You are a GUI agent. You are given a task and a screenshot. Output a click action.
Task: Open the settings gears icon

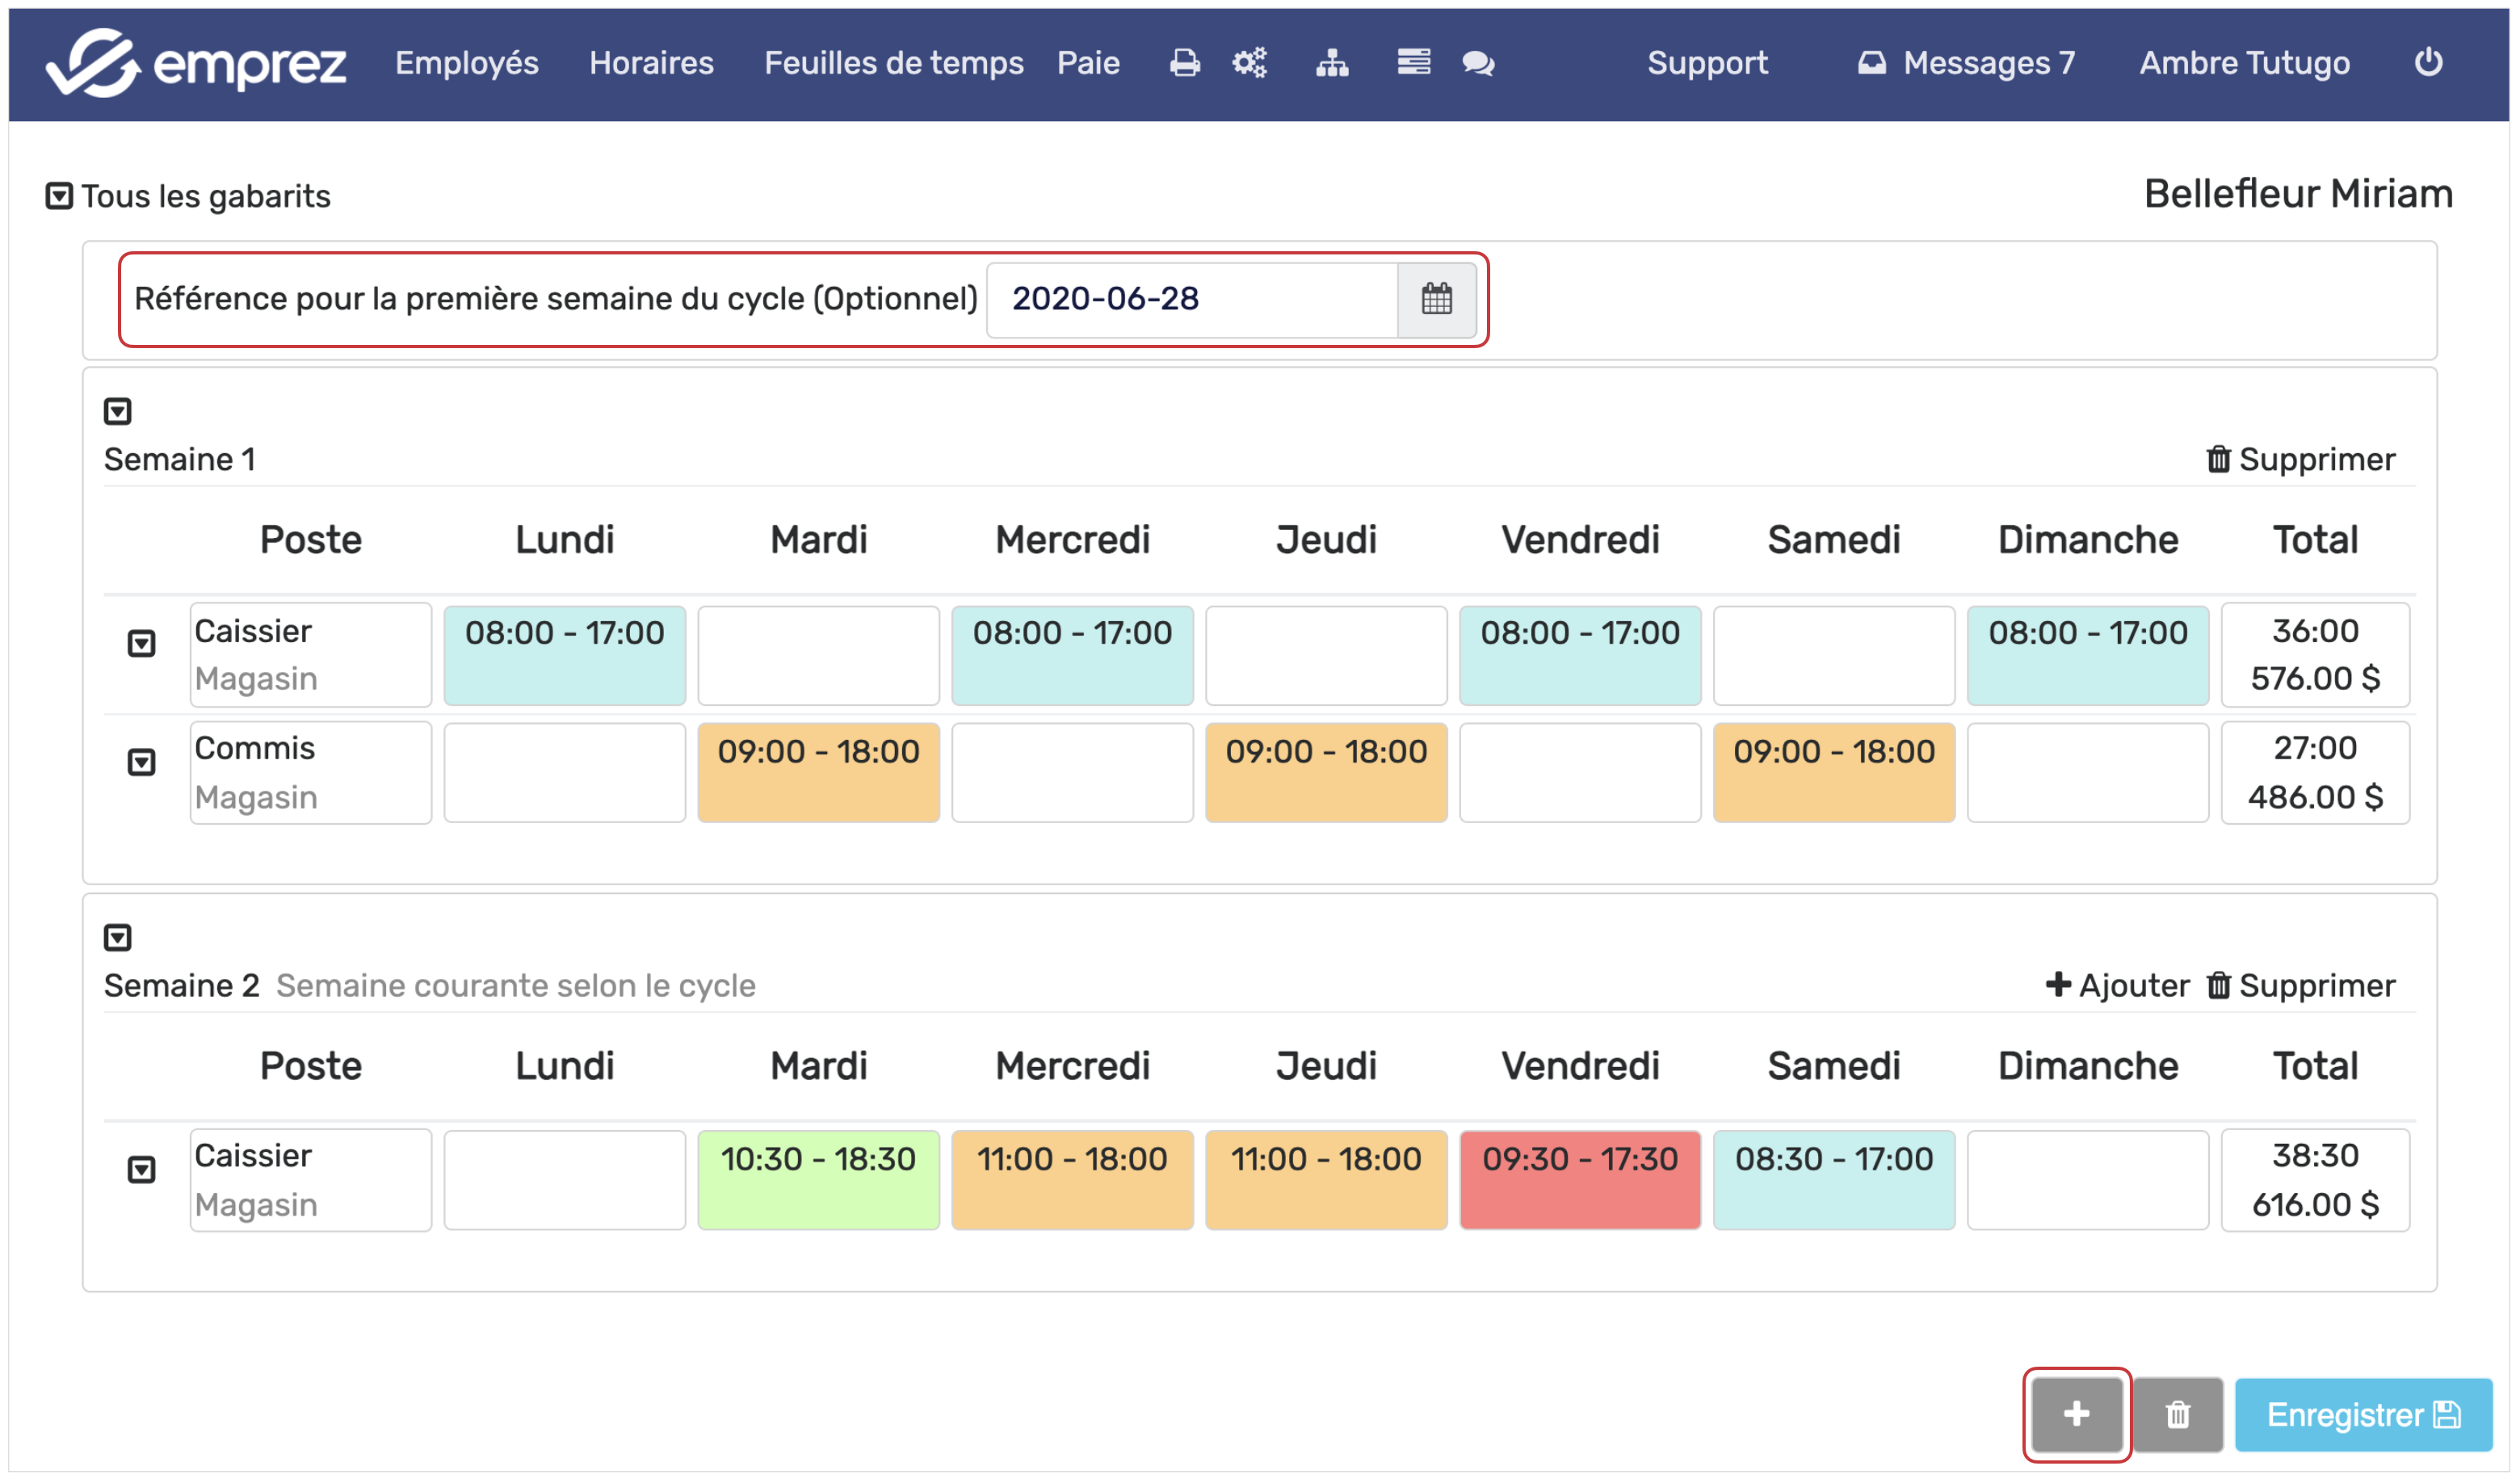pyautogui.click(x=1250, y=63)
